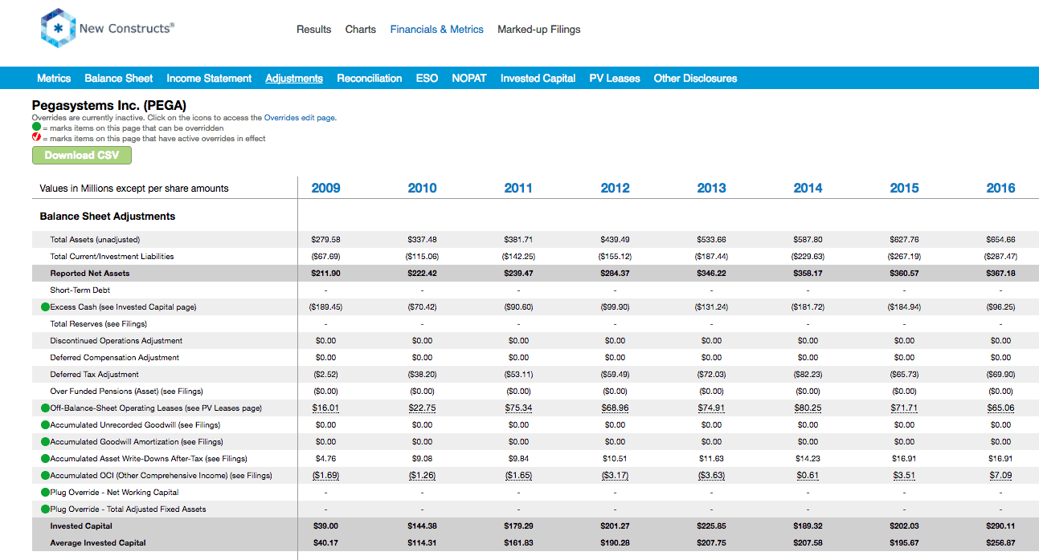Click the Pegasystems Inc. (PEGA) heading
Screen dimensions: 1039x560
pos(109,105)
